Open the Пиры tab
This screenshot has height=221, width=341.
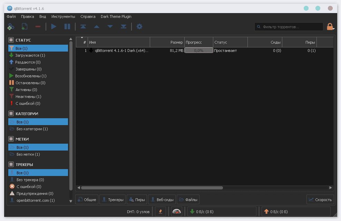point(137,200)
